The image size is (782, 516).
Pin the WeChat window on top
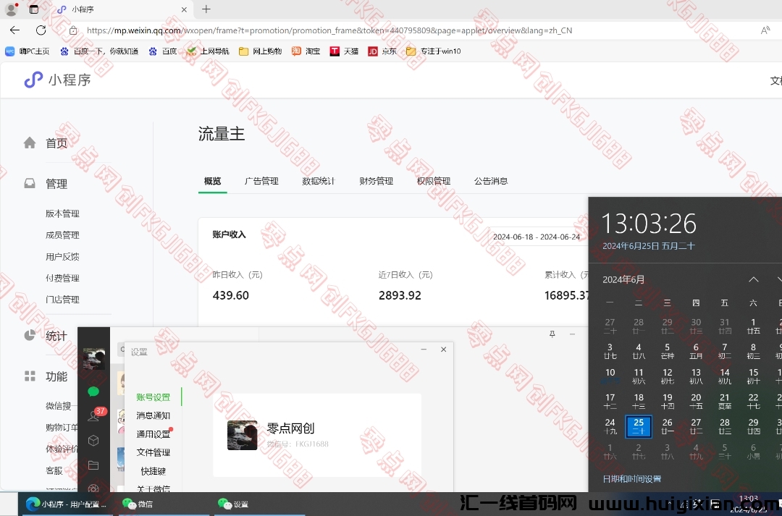pyautogui.click(x=552, y=334)
